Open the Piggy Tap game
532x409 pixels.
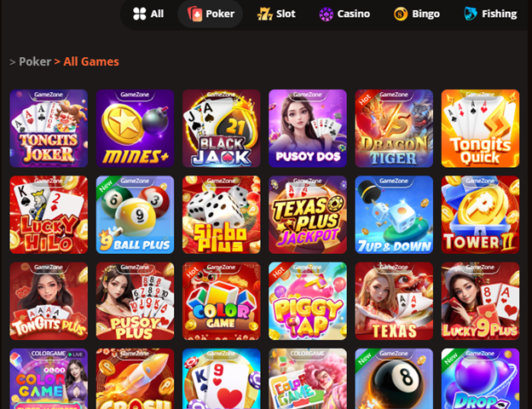tap(308, 301)
